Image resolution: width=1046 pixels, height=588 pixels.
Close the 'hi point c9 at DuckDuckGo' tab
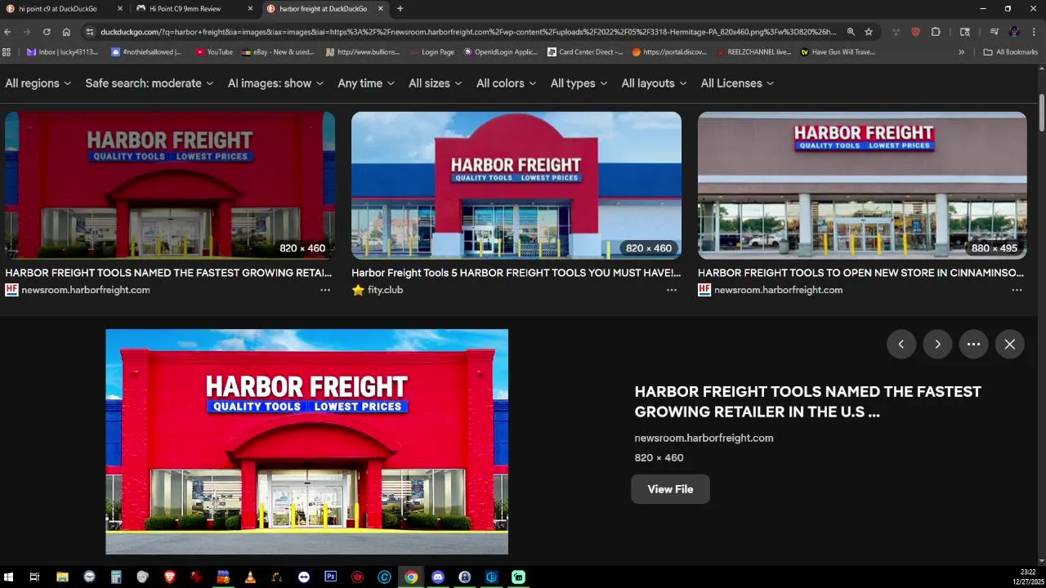coord(120,9)
